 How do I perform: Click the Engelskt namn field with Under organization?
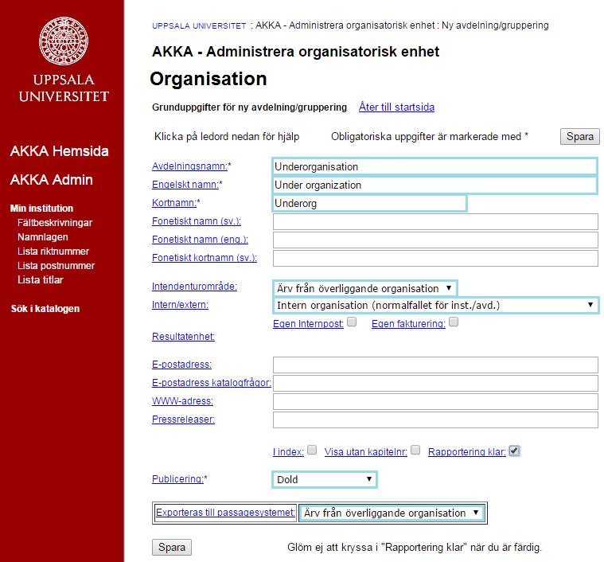point(434,185)
